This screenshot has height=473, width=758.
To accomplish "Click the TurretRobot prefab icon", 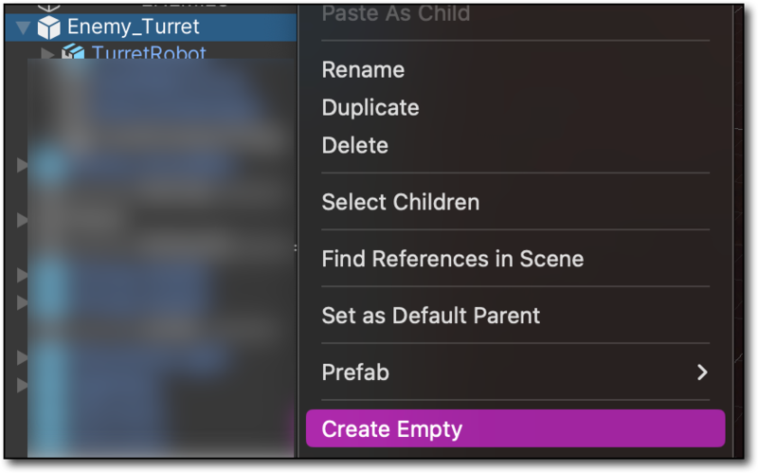I will coord(74,53).
